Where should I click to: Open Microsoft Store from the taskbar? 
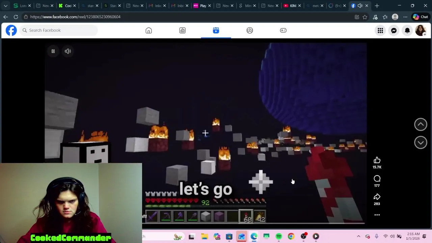click(x=229, y=237)
